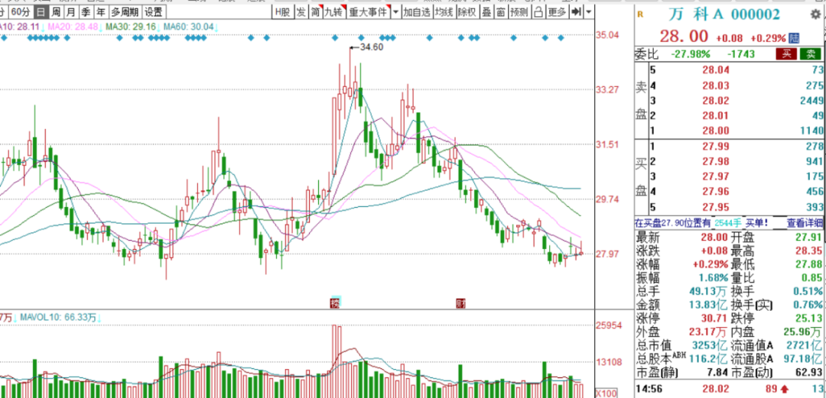Click the orange R icon beside stock name
This screenshot has height=398, width=826.
(641, 15)
